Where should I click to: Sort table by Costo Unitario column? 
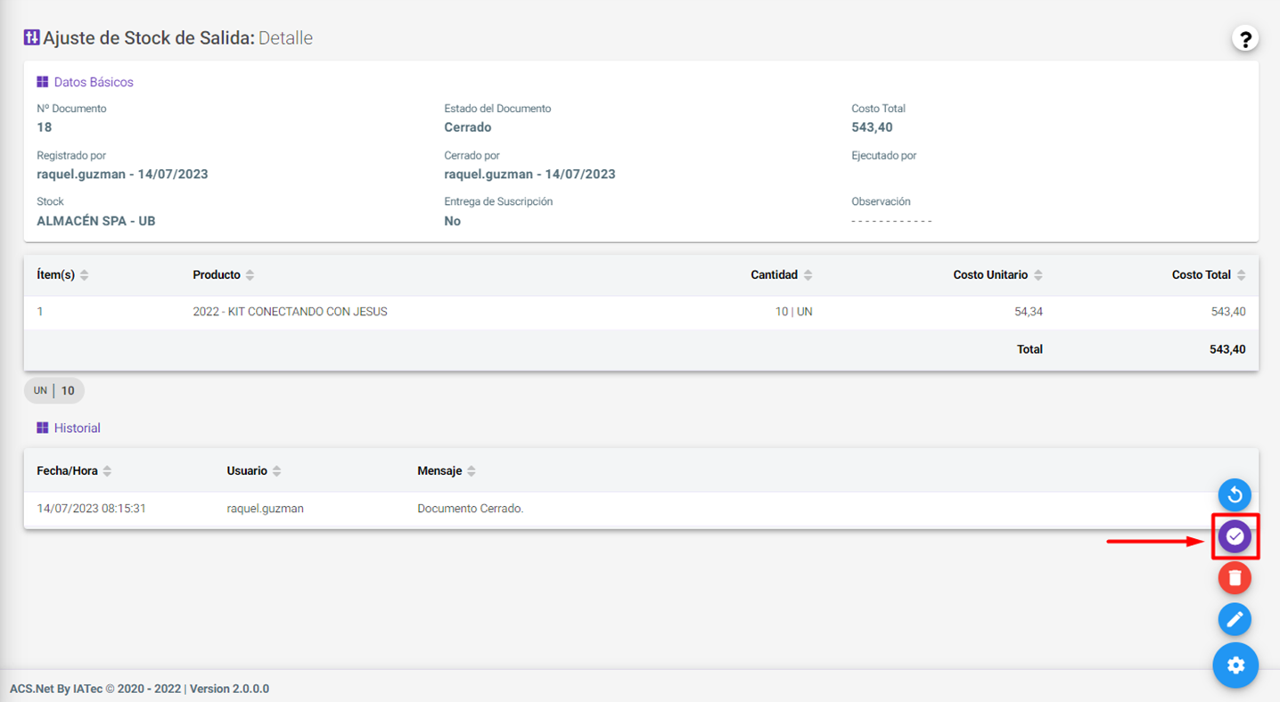click(997, 275)
